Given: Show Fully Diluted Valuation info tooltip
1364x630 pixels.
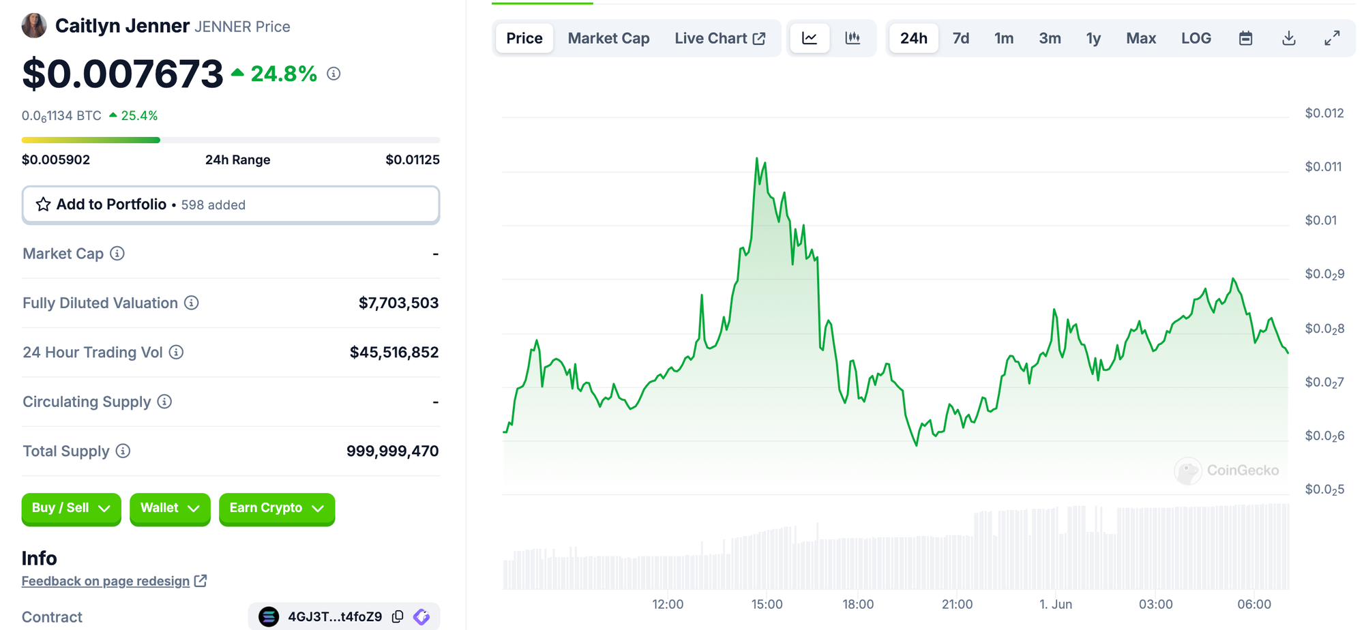Looking at the screenshot, I should pos(192,303).
